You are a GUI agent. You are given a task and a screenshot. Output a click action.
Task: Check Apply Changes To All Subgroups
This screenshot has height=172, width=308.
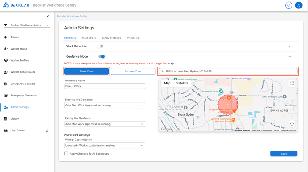tap(66, 154)
